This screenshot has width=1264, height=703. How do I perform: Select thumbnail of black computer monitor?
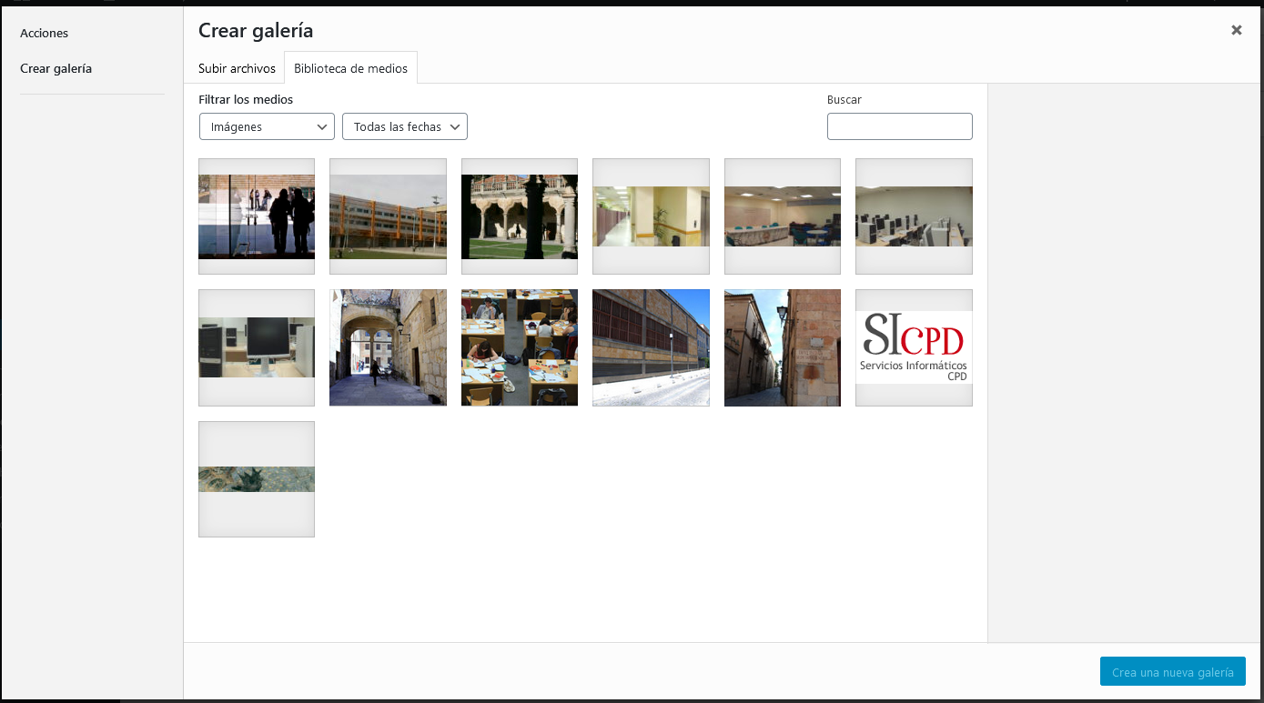point(257,347)
